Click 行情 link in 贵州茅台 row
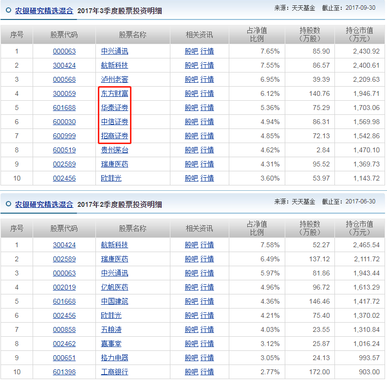387x383 pixels. (207, 150)
